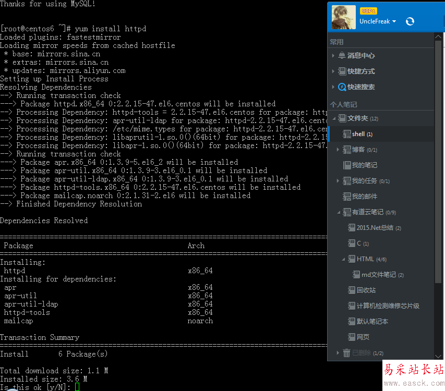Click the 我的任务 notebook icon

347,180
